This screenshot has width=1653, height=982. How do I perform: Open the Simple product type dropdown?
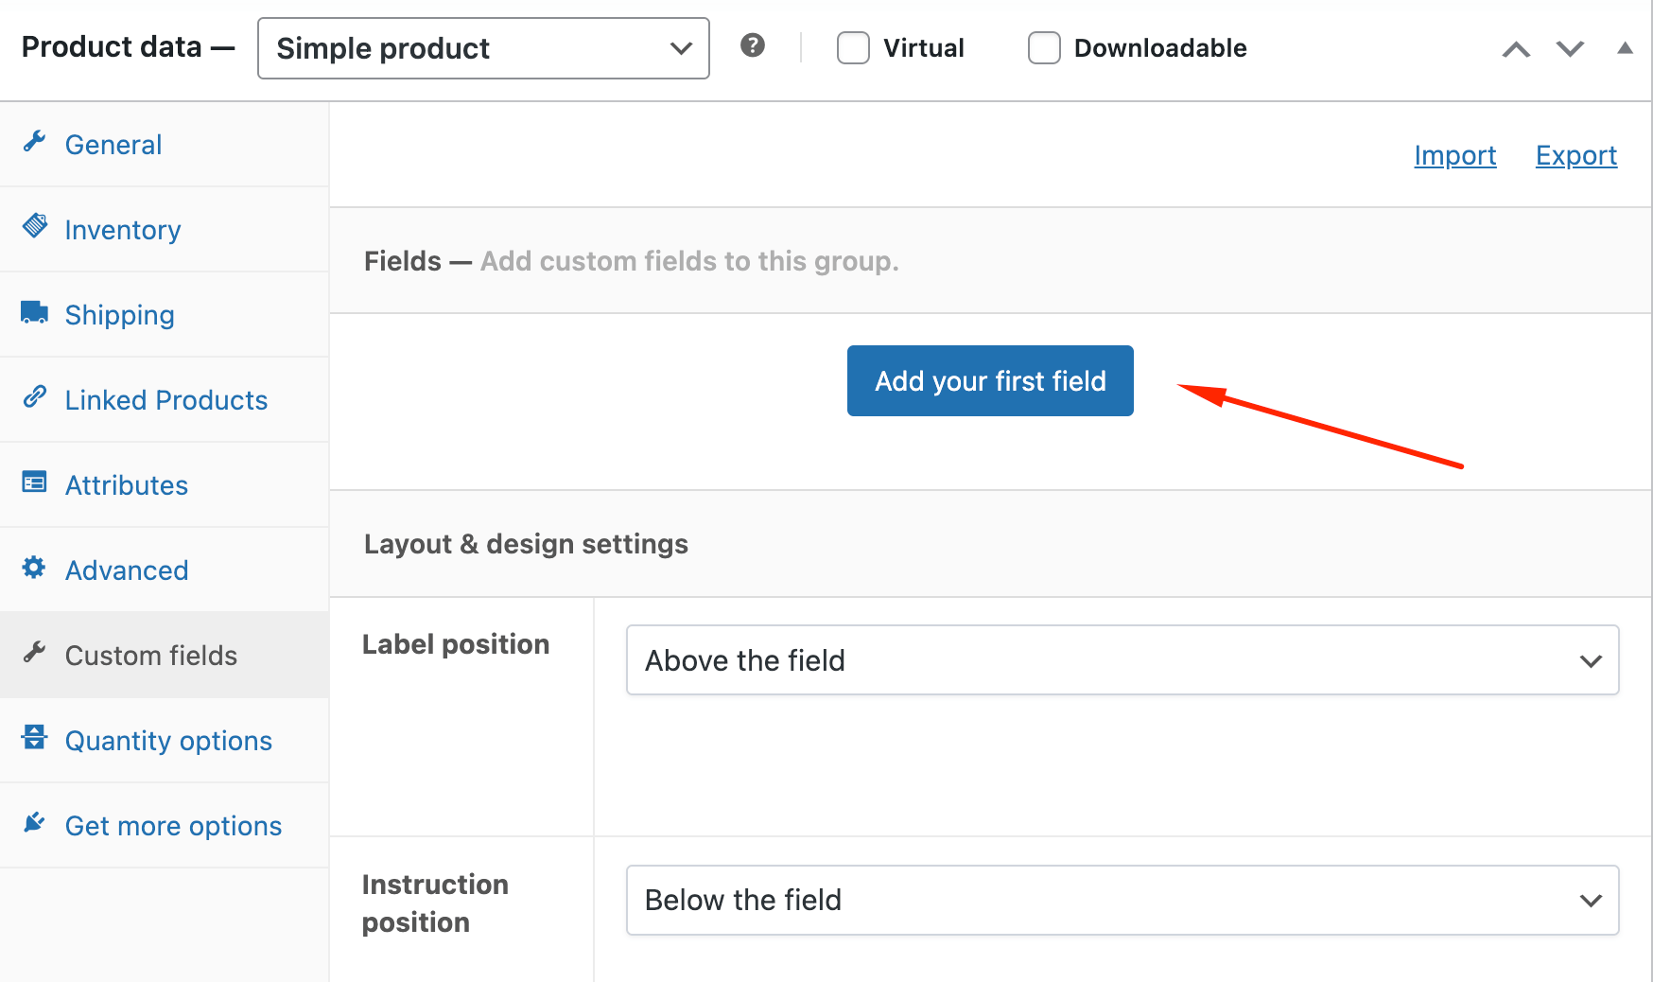click(x=483, y=48)
